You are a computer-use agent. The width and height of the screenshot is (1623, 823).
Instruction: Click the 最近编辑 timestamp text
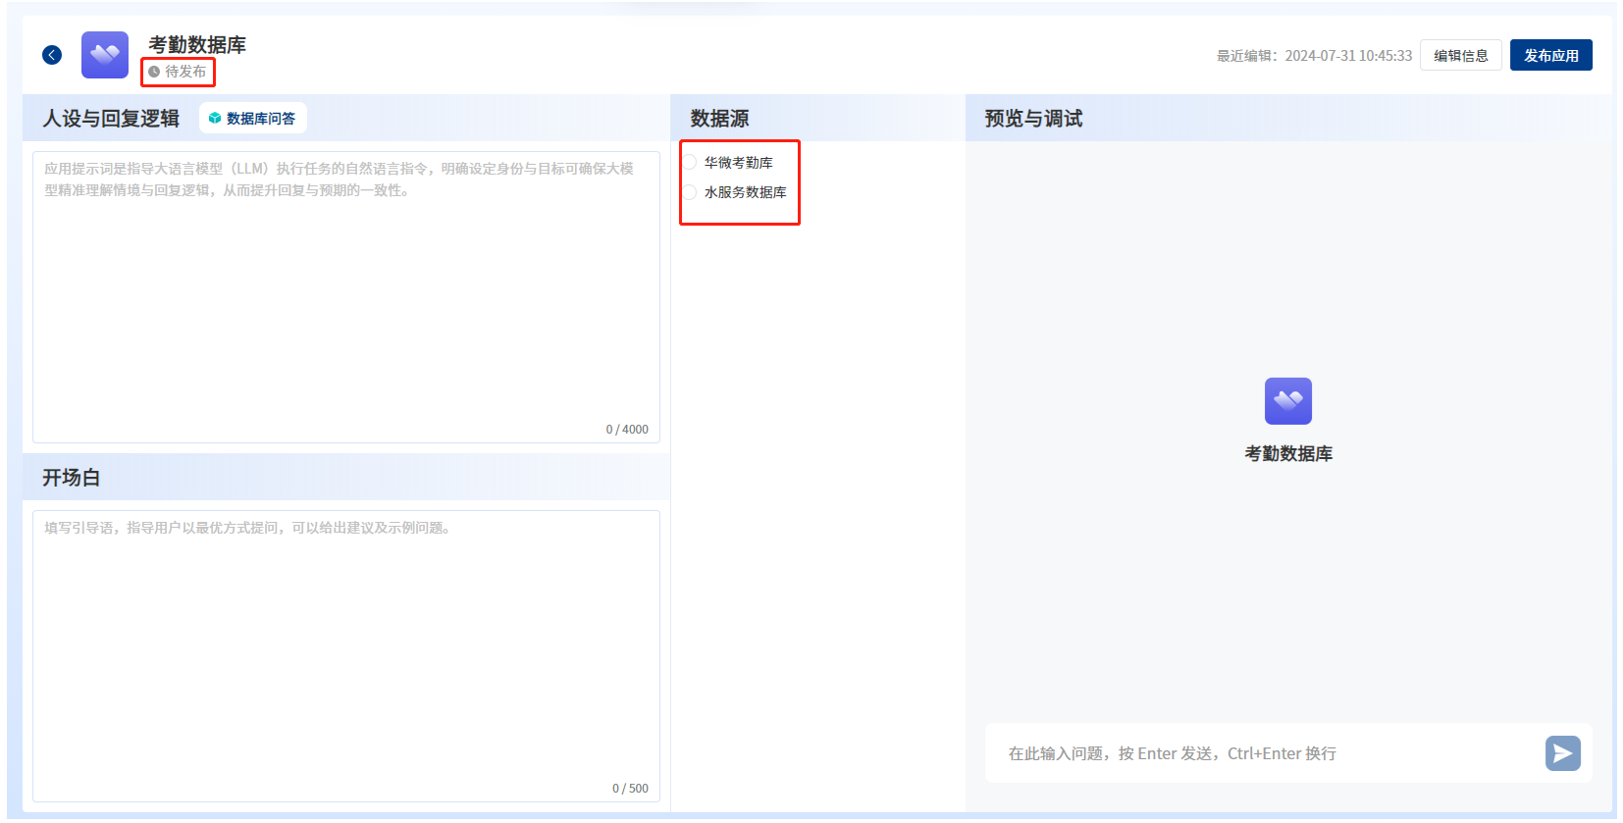point(1314,56)
